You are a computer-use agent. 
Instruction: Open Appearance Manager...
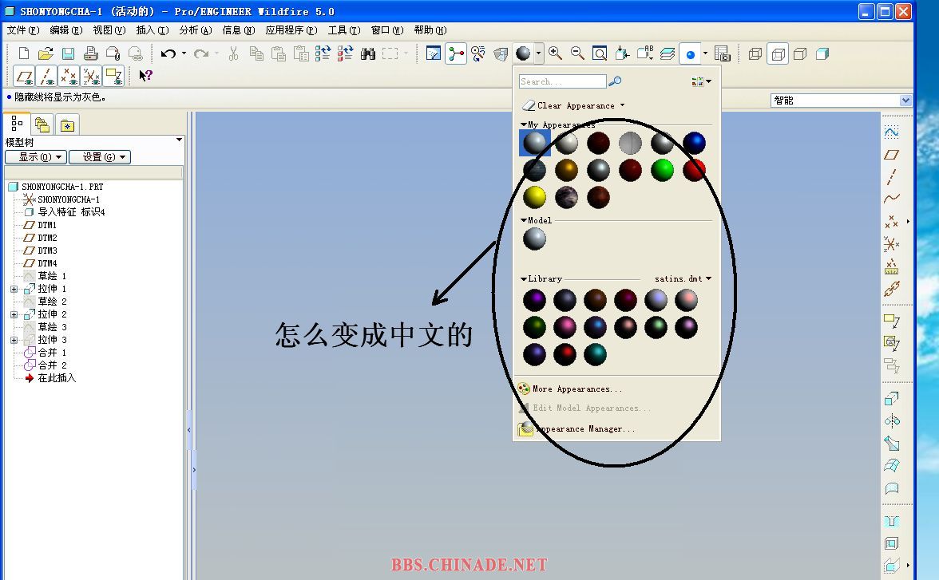[x=584, y=429]
